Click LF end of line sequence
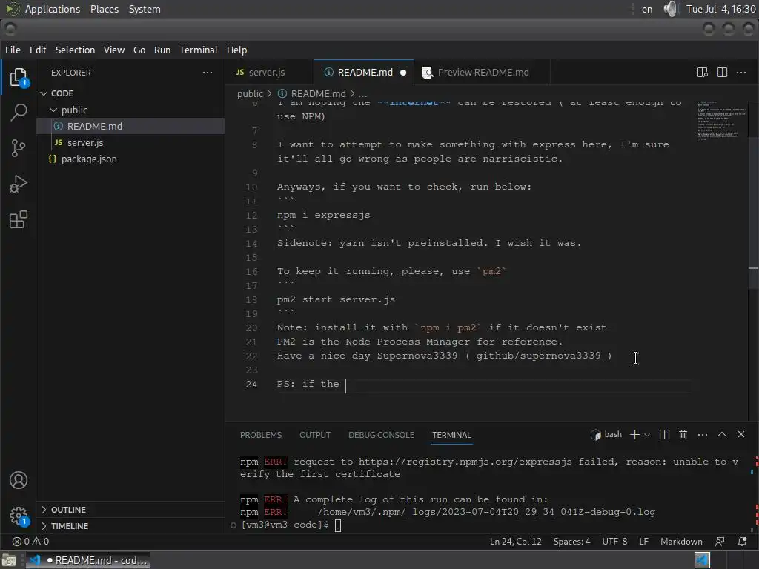Image resolution: width=759 pixels, height=569 pixels. tap(643, 542)
